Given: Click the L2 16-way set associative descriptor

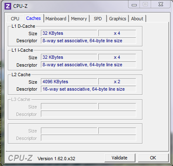Looking at the screenshot, I should pyautogui.click(x=88, y=89).
